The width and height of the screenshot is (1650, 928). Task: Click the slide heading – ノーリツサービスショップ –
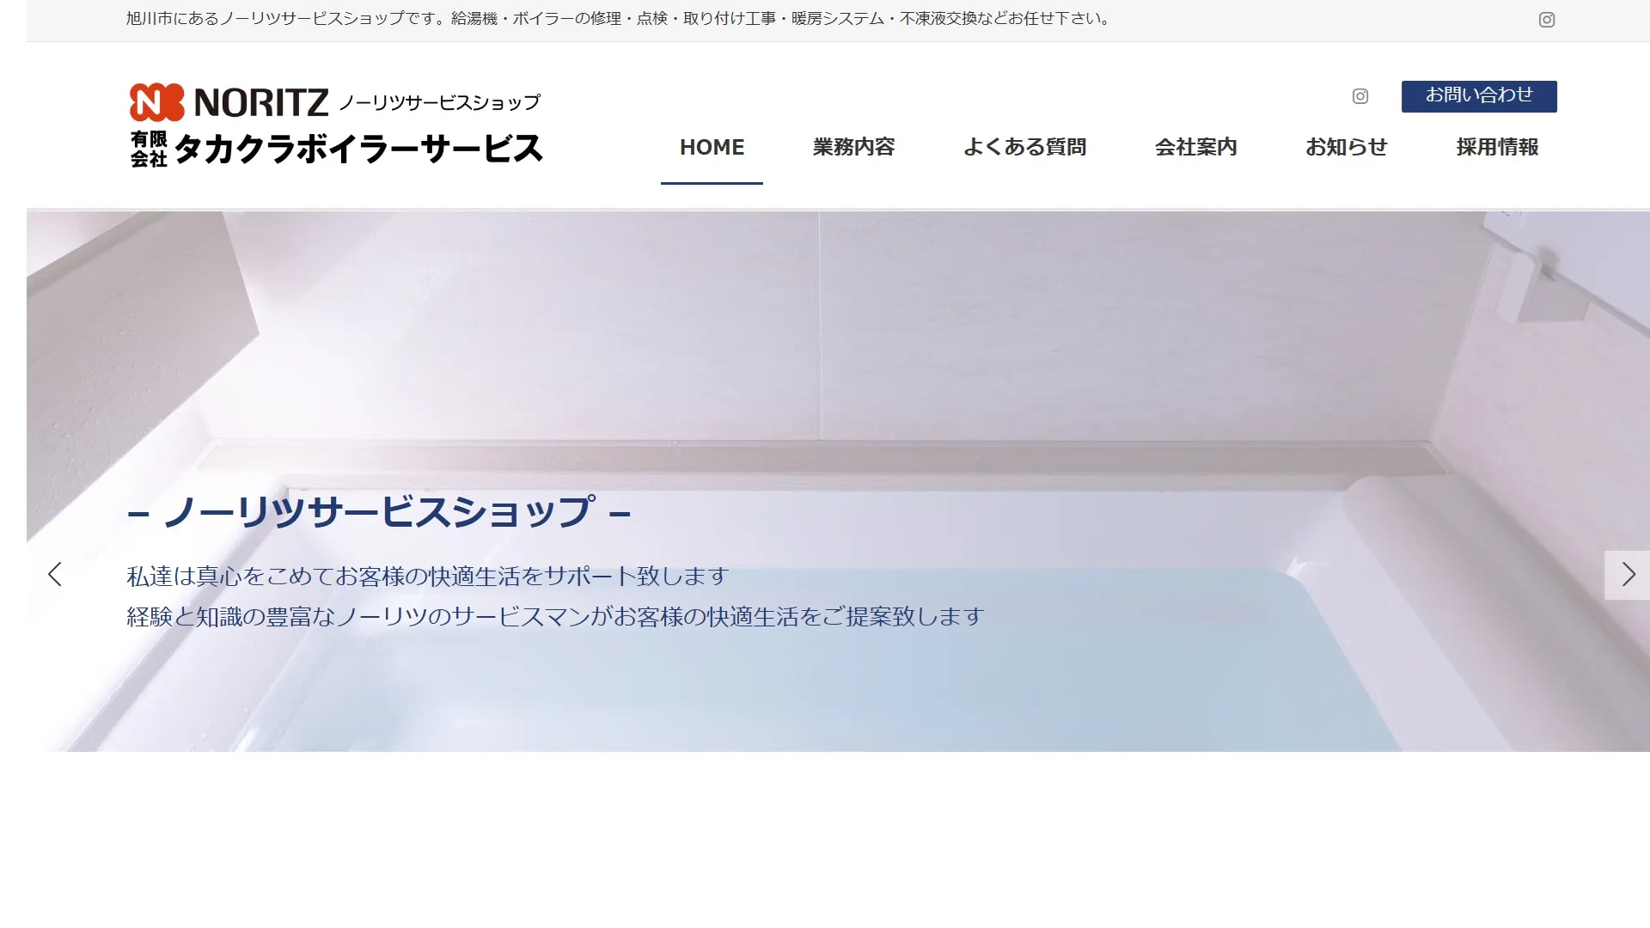click(379, 512)
